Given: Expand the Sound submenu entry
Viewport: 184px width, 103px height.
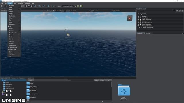Looking at the screenshot, I should (x=14, y=39).
